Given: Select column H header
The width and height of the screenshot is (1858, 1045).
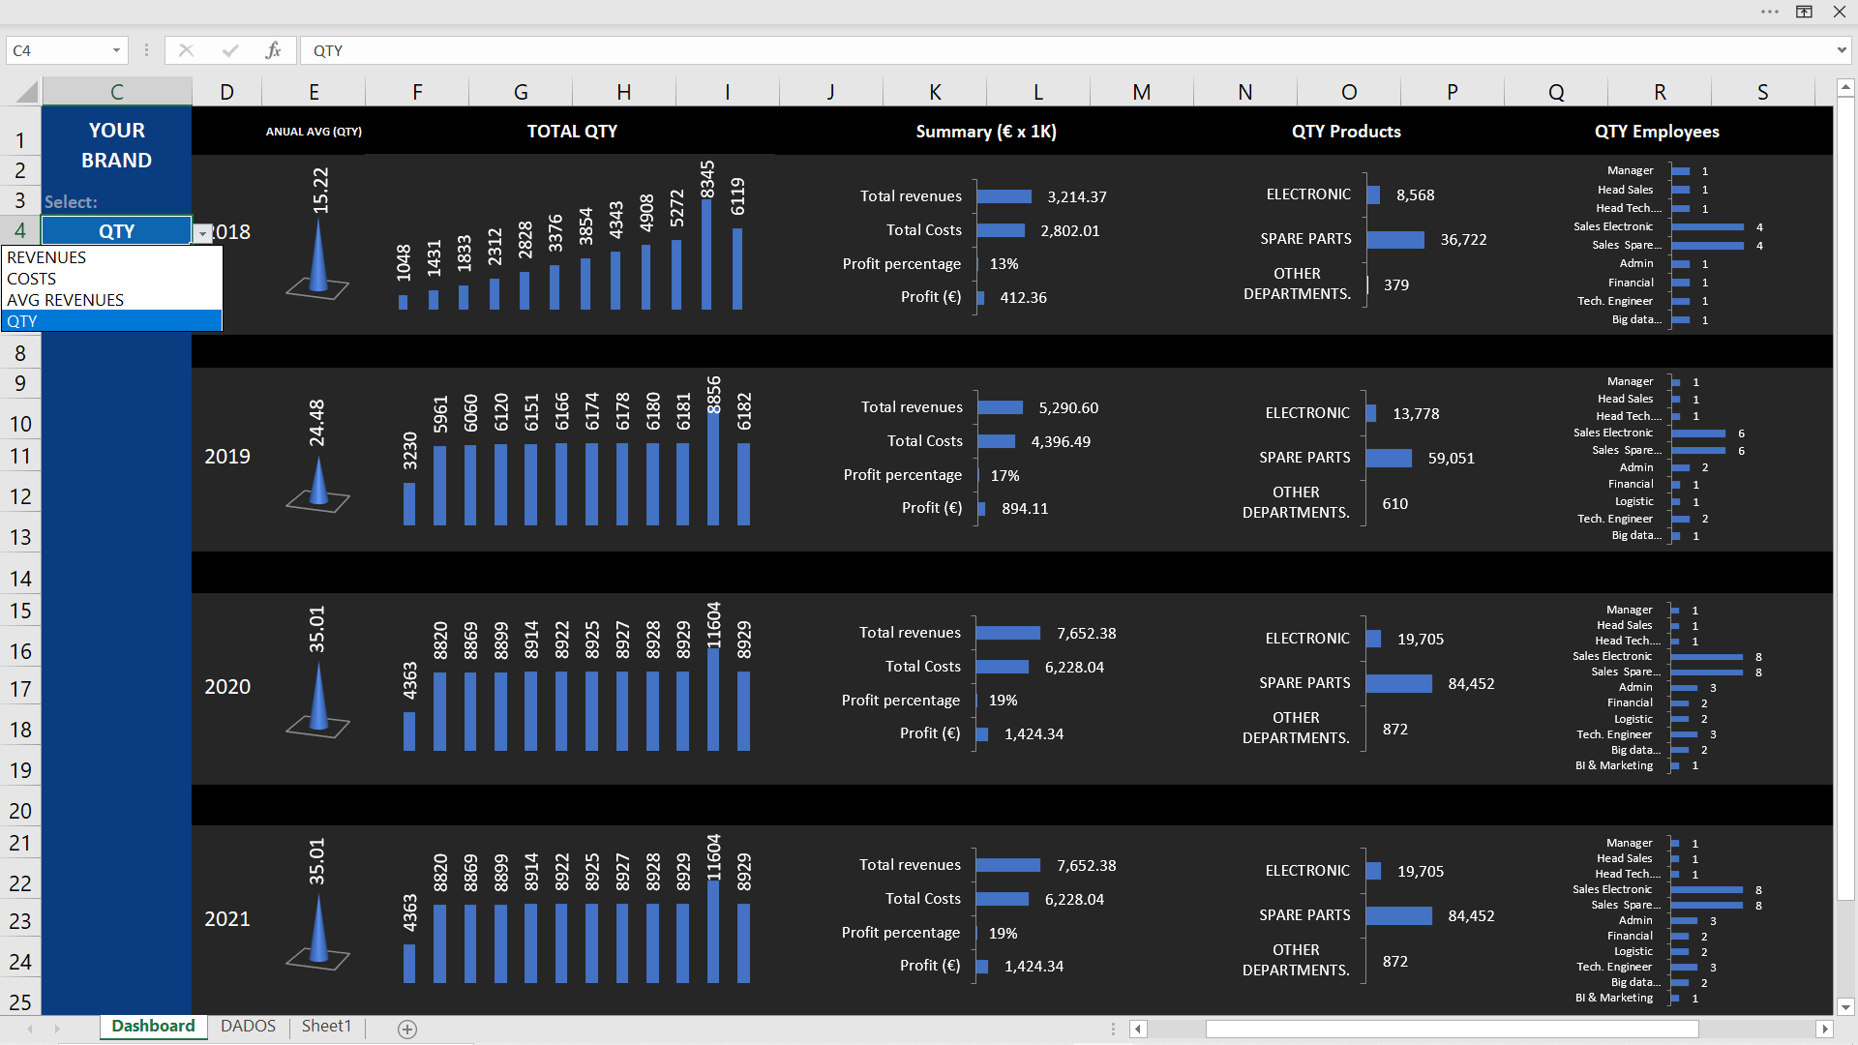Looking at the screenshot, I should pos(624,92).
